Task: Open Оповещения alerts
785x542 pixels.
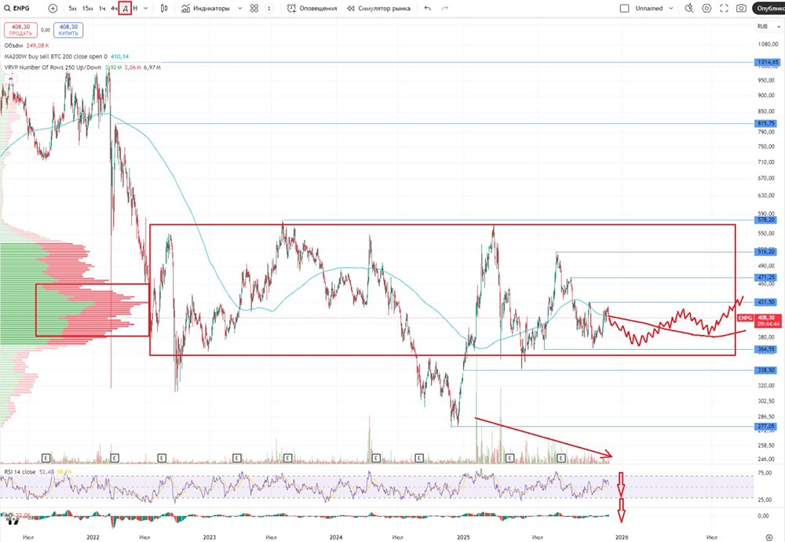Action: (312, 8)
